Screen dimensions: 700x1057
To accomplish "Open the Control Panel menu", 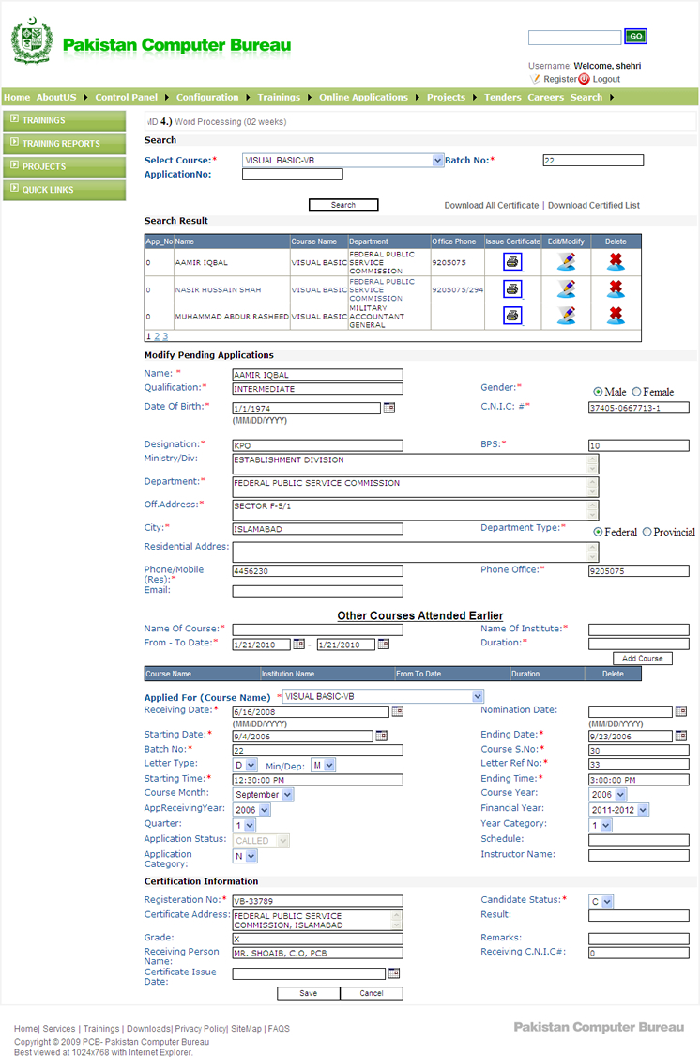I will (x=126, y=97).
